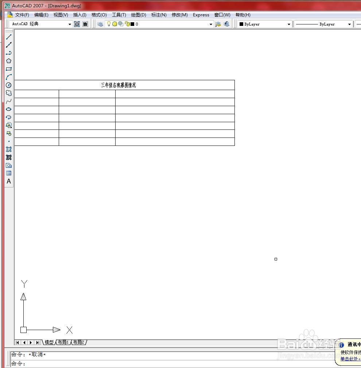Open the 修改(M) menu
Screen dimensions: 361x368
point(179,15)
